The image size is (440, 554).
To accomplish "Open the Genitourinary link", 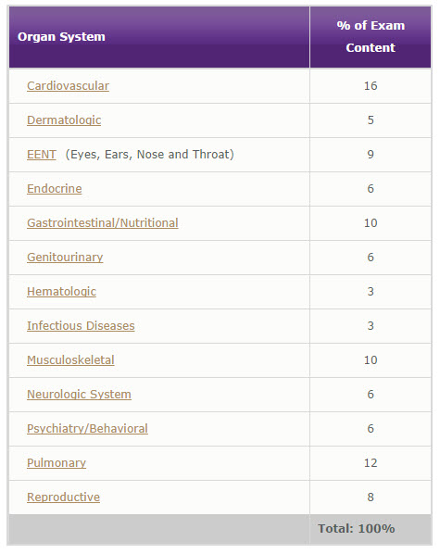I will [65, 258].
